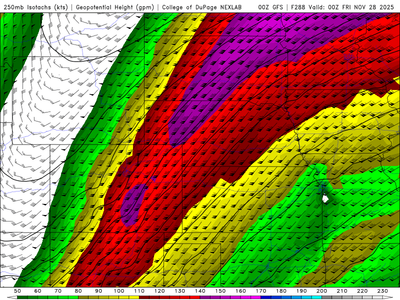This screenshot has height=300, width=400.
Task: Click the 100 label on the color scale
Action: (119, 291)
